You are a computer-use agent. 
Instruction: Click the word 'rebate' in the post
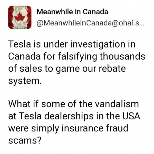pos(112,68)
